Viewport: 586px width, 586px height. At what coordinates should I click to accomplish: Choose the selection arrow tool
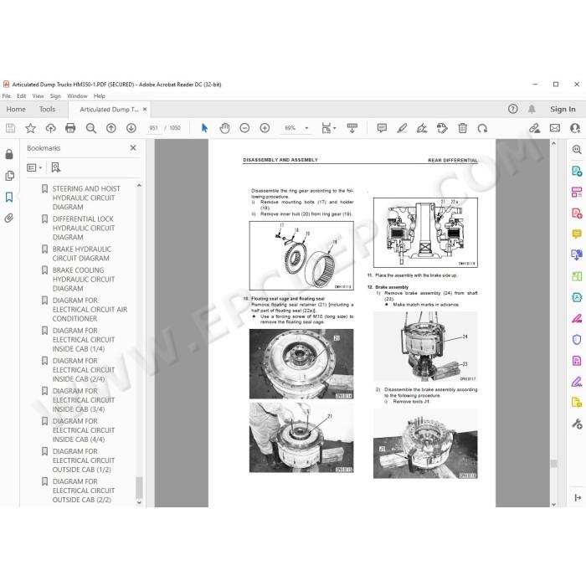[x=204, y=128]
